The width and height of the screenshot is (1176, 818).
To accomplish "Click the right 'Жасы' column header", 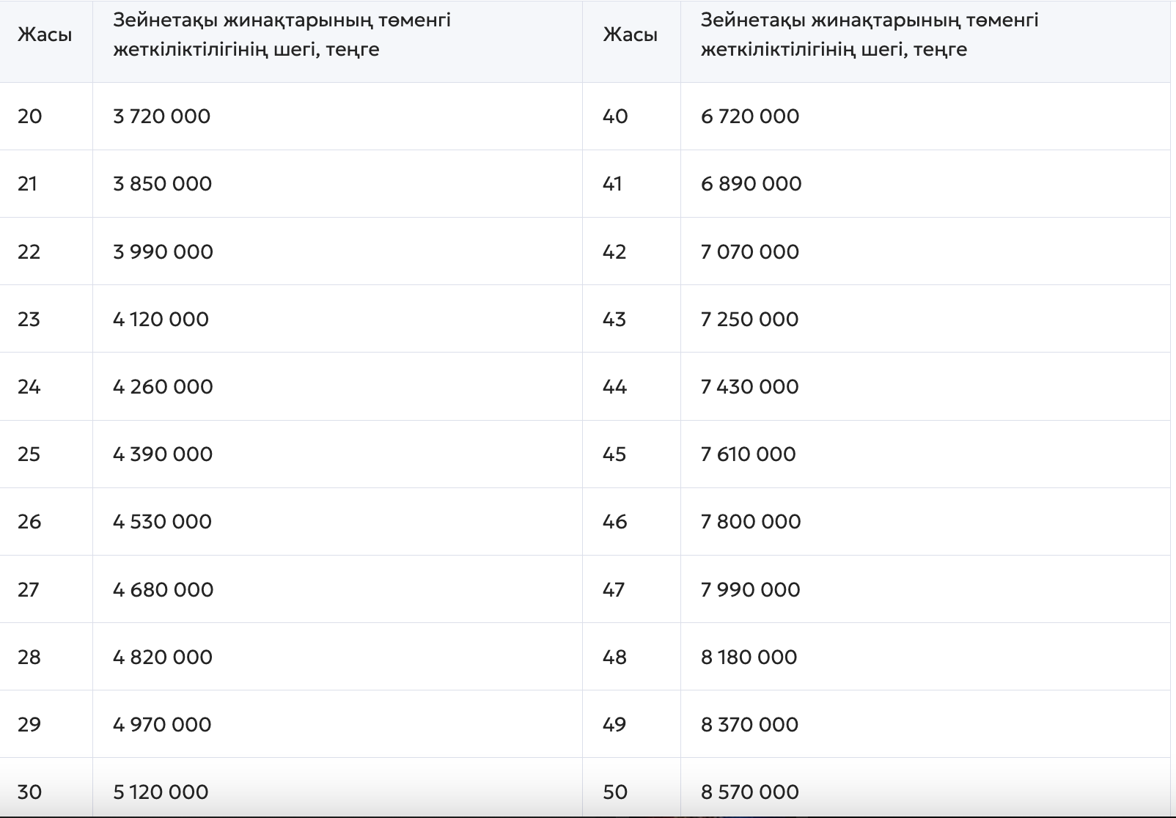I will [x=630, y=35].
